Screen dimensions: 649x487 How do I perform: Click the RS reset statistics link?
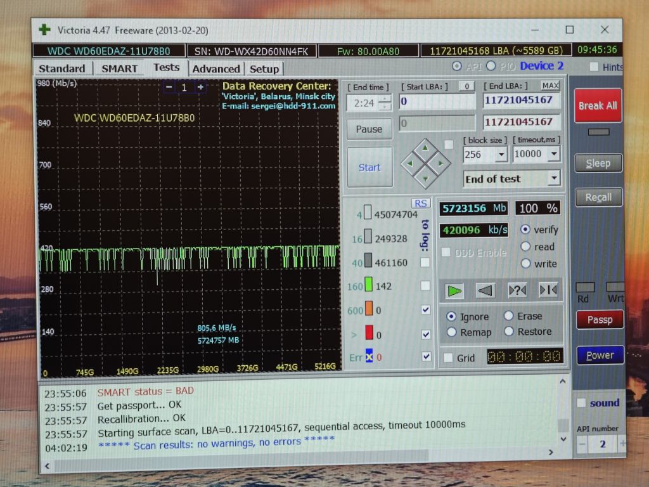coord(421,204)
